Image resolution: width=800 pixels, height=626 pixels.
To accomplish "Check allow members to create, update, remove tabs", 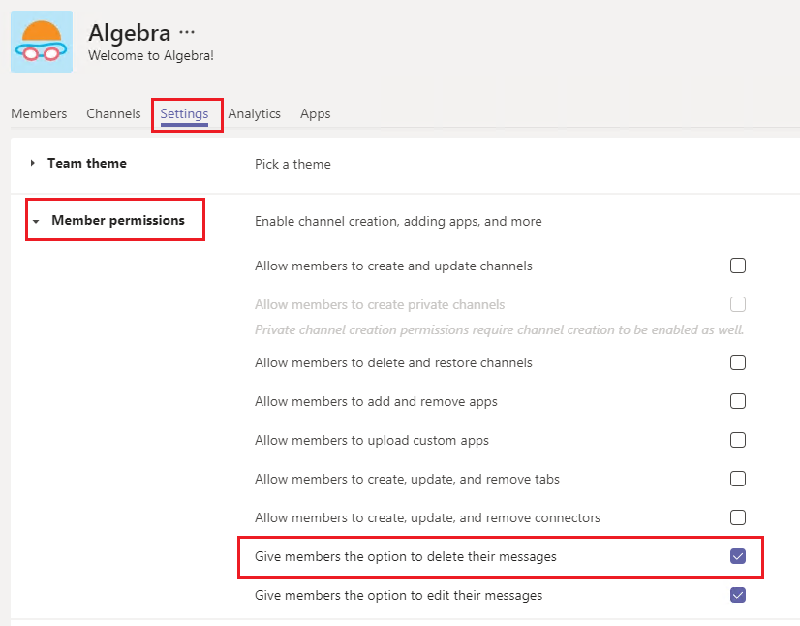I will [738, 479].
